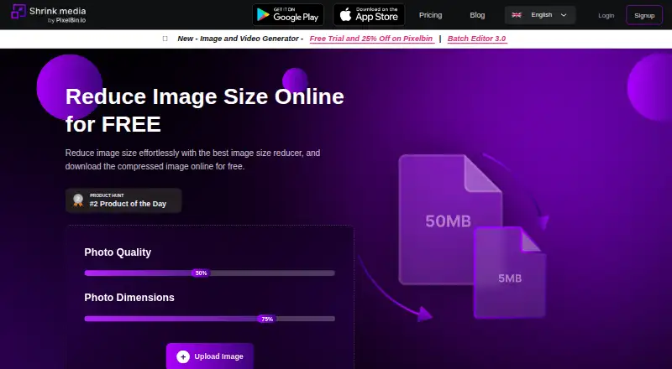Open the Login link
Screen dimensions: 672x369
coord(606,15)
